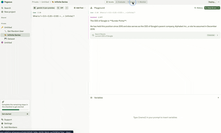Open the run History
Screen dimensions: 221x133
(x=198, y=8)
